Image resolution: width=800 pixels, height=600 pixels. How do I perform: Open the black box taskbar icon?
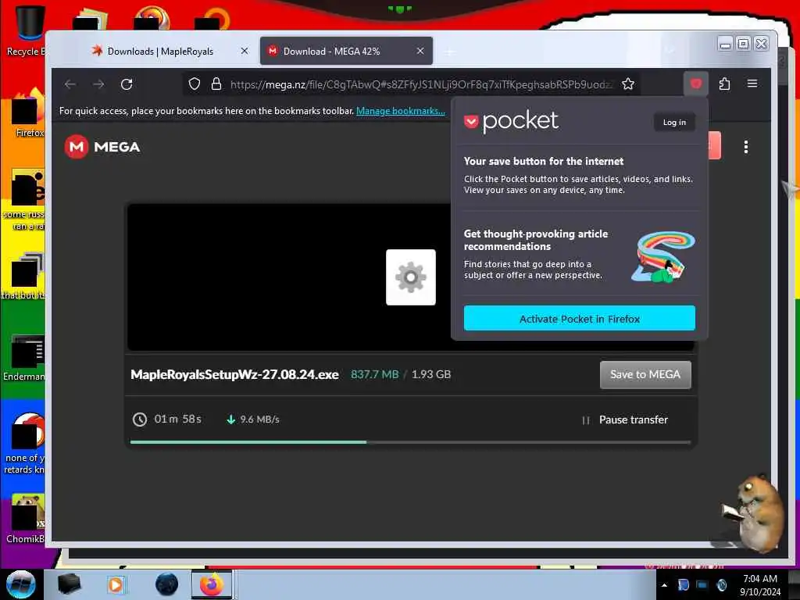point(69,584)
